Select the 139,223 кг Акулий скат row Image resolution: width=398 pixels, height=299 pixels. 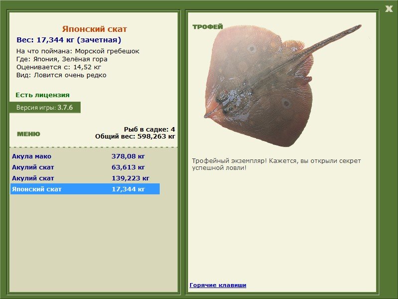pyautogui.click(x=85, y=178)
